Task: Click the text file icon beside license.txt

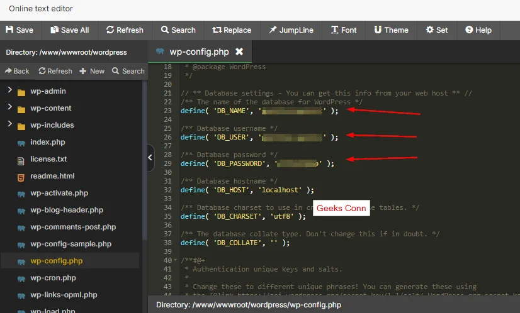Action: click(x=21, y=161)
